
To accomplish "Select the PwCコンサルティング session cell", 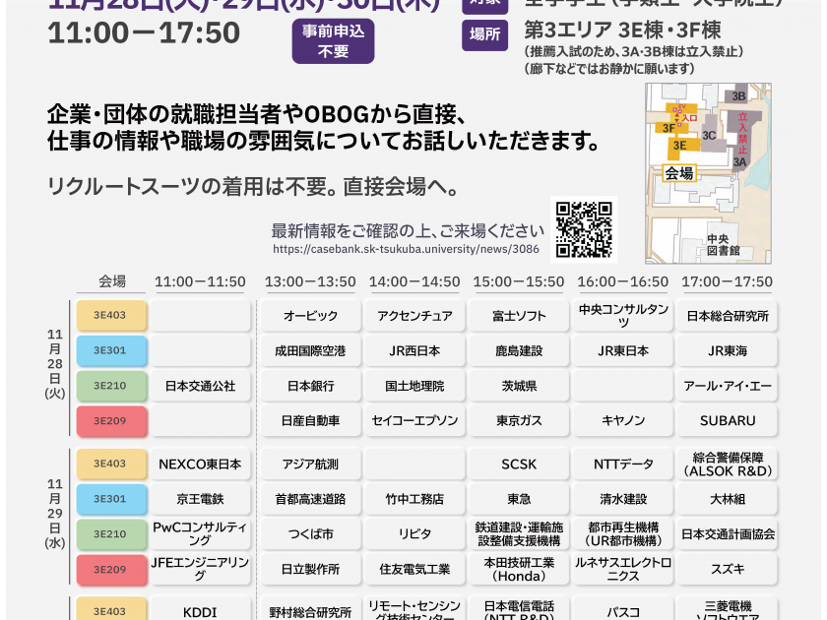I will click(200, 534).
